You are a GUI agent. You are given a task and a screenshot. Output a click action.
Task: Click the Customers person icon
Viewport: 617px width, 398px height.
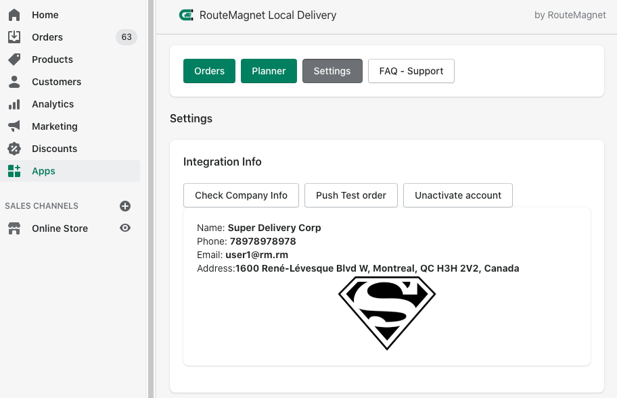click(x=14, y=82)
